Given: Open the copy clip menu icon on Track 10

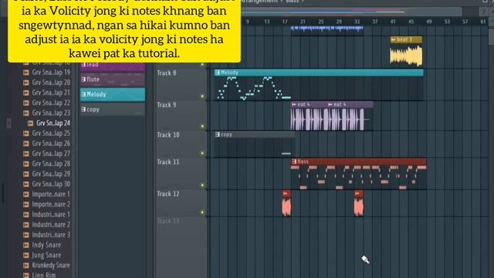Looking at the screenshot, I should [x=218, y=134].
